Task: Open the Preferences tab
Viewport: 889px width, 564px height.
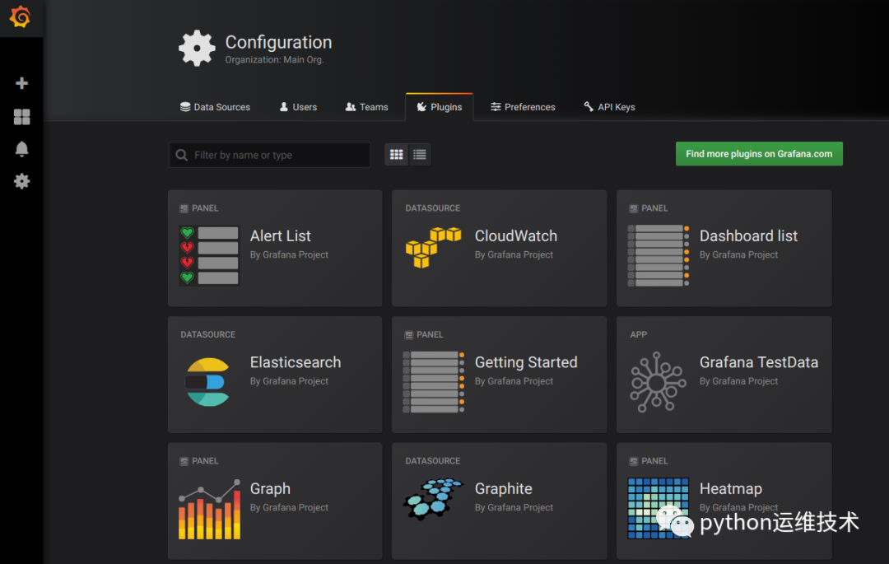Action: (523, 107)
